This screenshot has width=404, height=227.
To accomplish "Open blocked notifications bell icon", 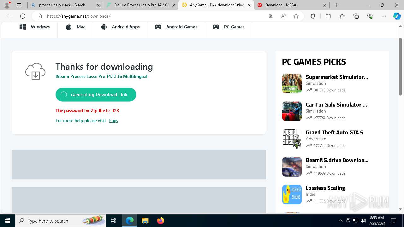I will coord(271,16).
